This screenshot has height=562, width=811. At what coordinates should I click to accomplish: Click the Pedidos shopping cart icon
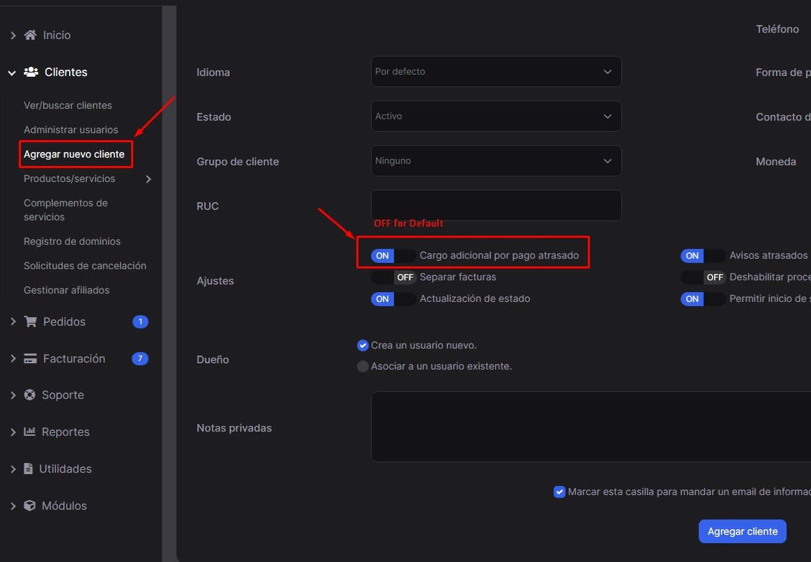click(30, 321)
